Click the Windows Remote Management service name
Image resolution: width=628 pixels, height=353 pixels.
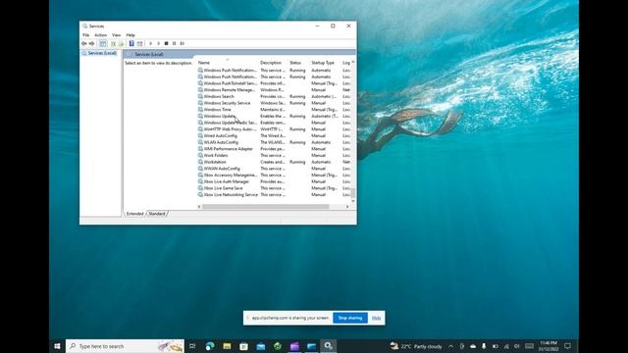(x=230, y=90)
